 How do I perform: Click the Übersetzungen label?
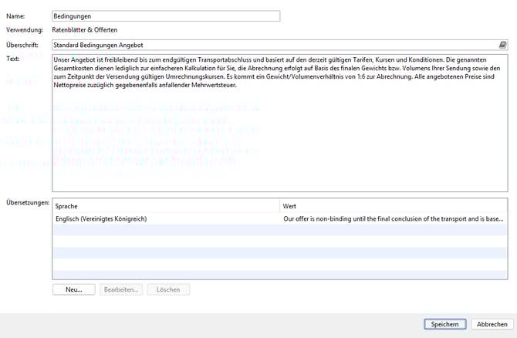click(x=27, y=202)
